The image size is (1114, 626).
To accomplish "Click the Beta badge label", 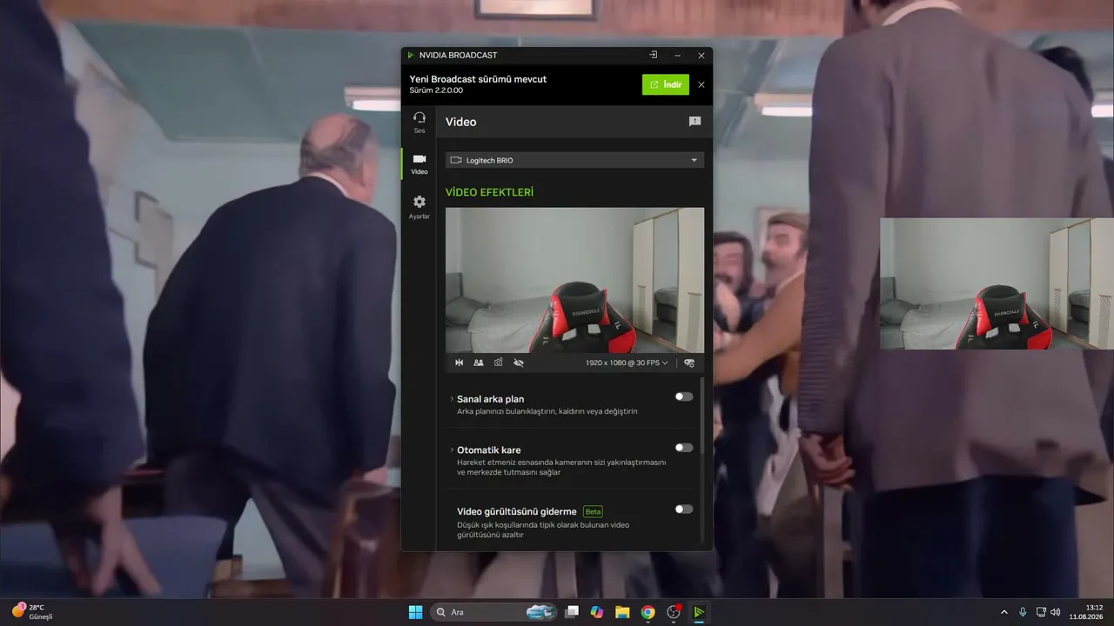I will (x=593, y=511).
